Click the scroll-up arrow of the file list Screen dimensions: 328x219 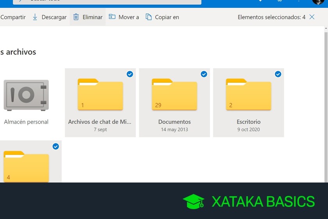click(326, 28)
